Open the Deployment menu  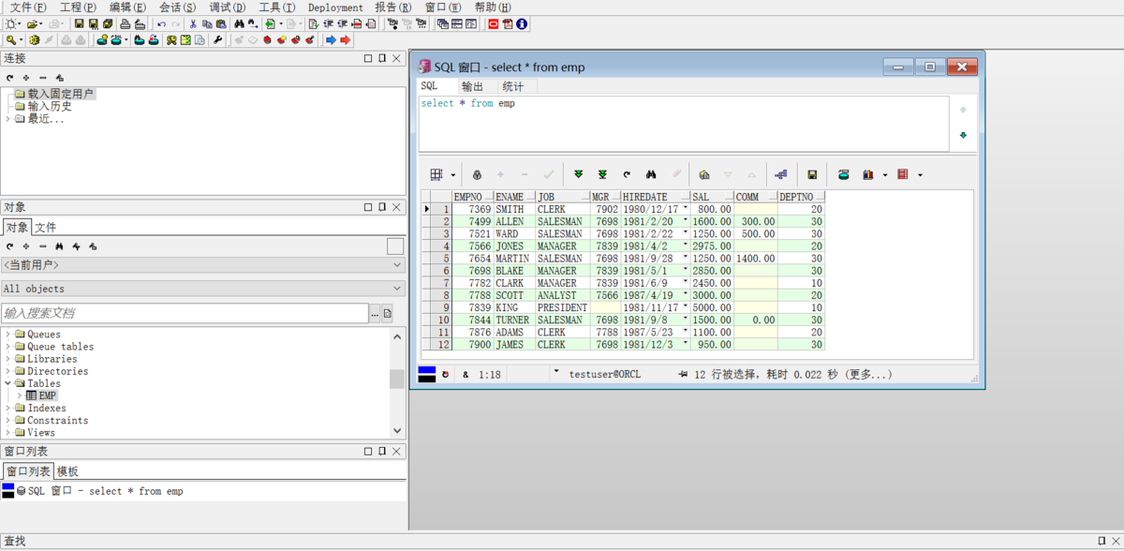tap(335, 7)
